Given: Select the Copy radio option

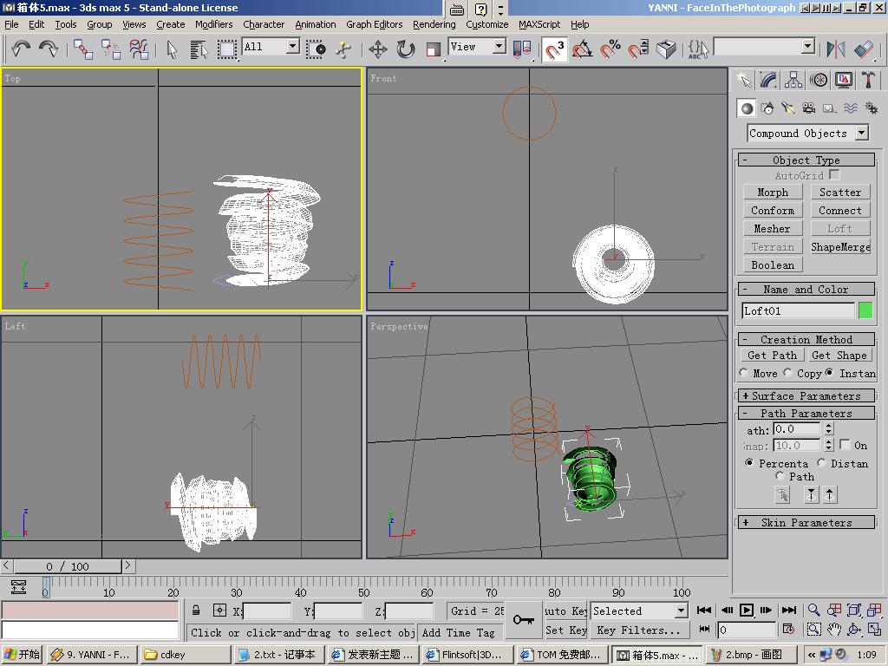Looking at the screenshot, I should pos(787,373).
